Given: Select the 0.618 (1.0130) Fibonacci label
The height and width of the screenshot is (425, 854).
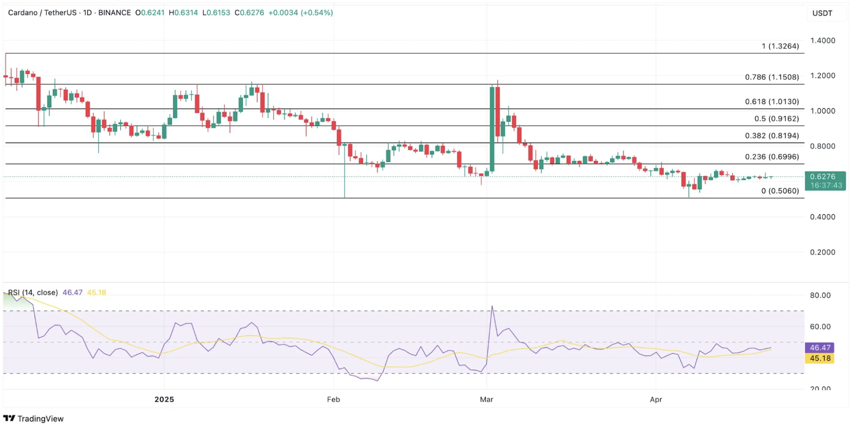Looking at the screenshot, I should pos(772,102).
